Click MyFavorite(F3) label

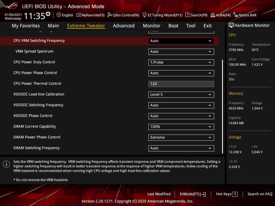point(93,15)
